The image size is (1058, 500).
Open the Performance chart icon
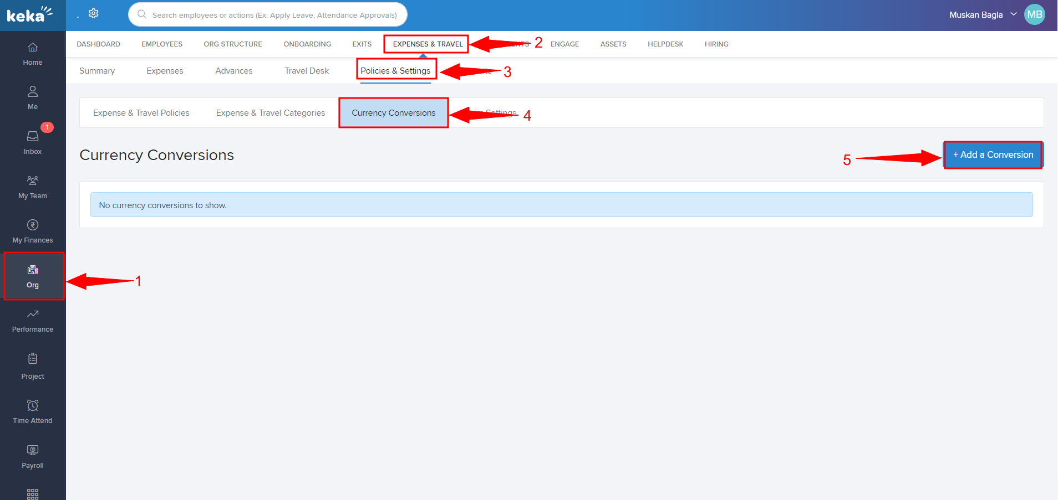point(33,315)
